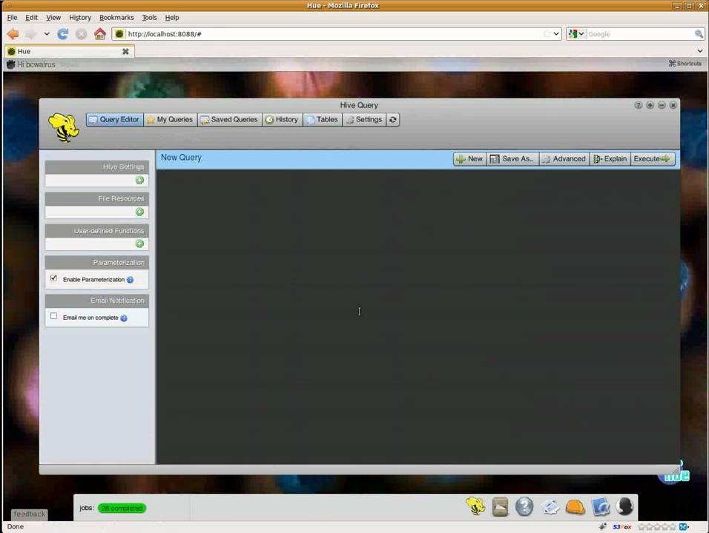Add a File Resources entry
The image size is (709, 533).
139,212
